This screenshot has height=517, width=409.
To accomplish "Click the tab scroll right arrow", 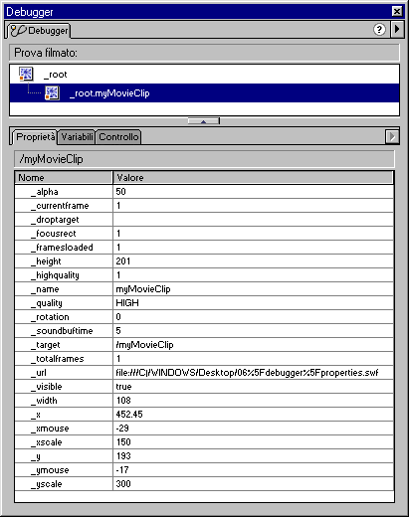I will [392, 136].
